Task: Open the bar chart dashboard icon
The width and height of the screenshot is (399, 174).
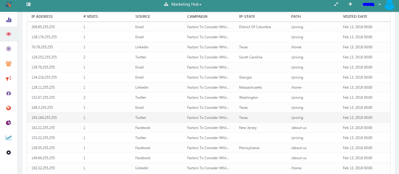Action: point(9,20)
